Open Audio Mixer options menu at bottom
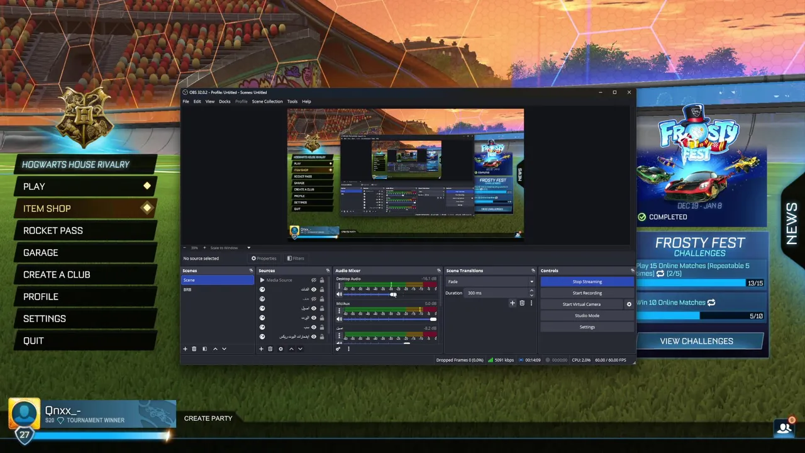 [348, 349]
